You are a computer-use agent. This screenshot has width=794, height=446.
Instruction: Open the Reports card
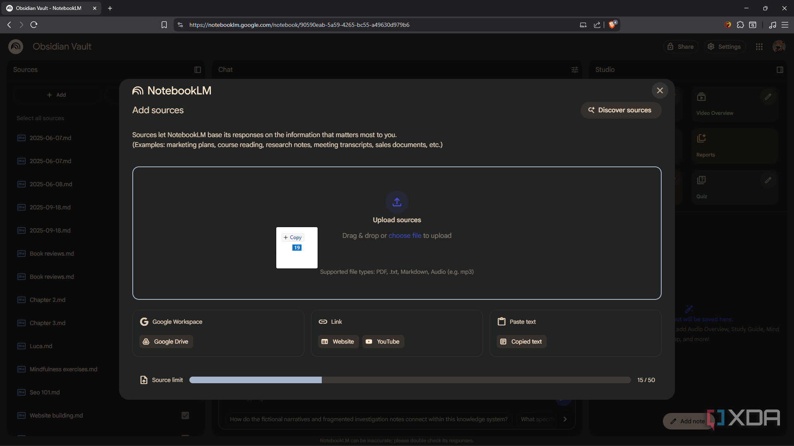(x=734, y=146)
